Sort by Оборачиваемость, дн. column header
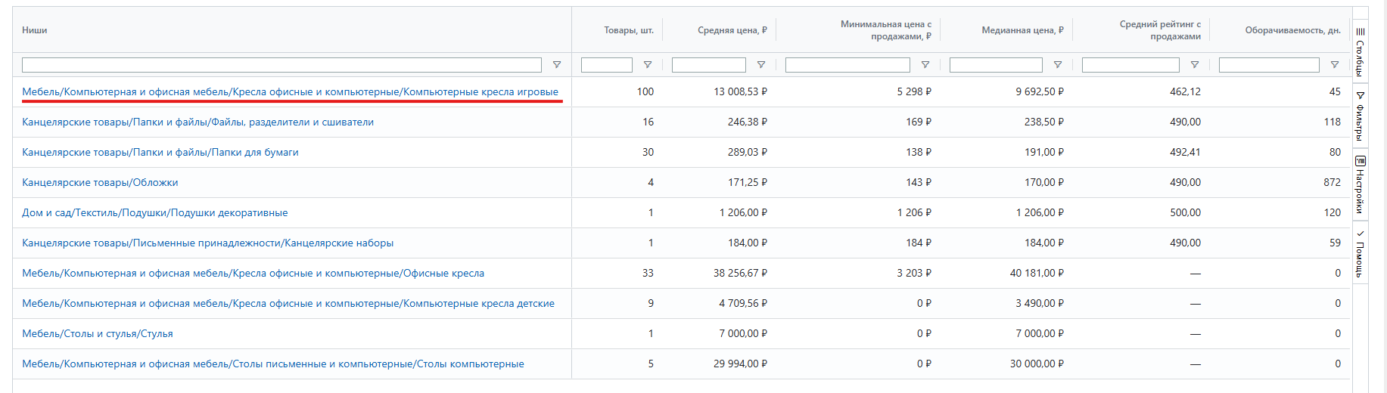 [1292, 30]
